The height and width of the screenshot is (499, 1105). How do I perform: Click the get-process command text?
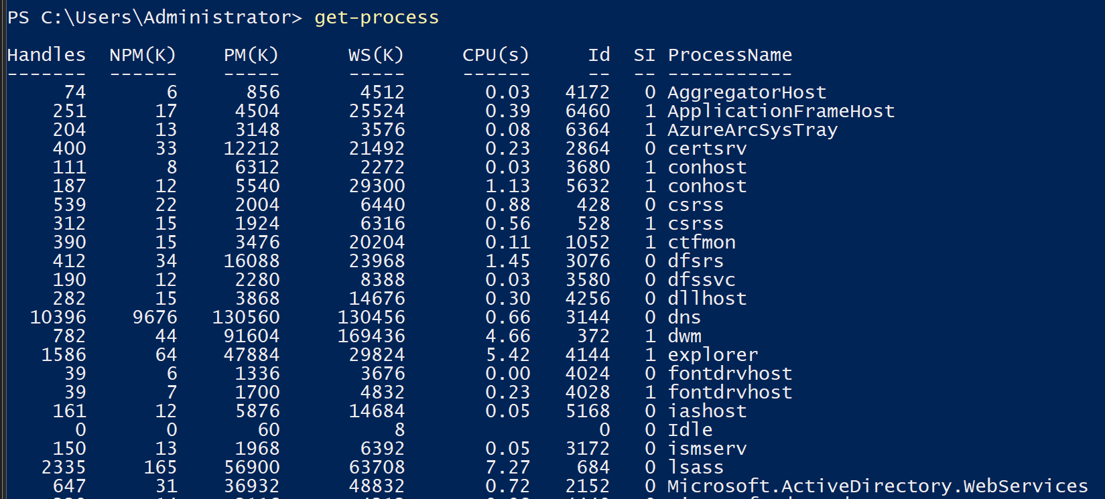pyautogui.click(x=377, y=17)
